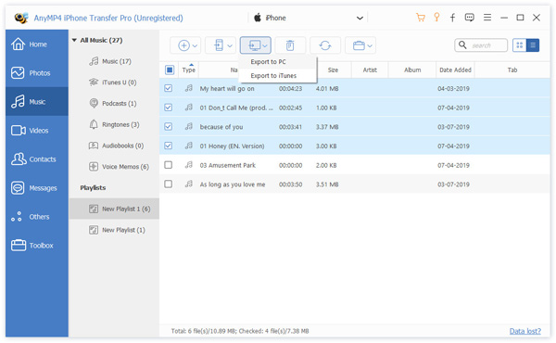Switch to list view
The height and width of the screenshot is (343, 556).
point(533,45)
